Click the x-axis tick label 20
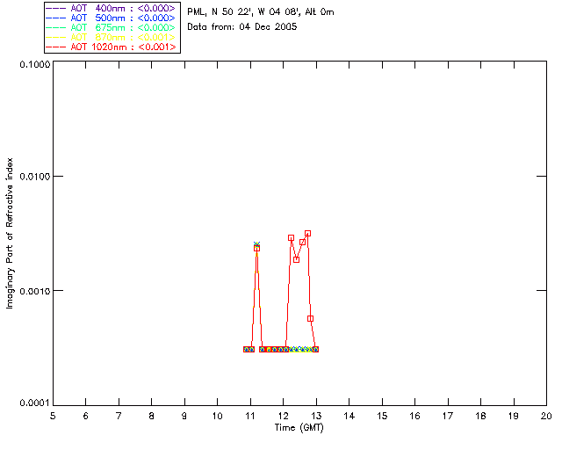 [546, 416]
